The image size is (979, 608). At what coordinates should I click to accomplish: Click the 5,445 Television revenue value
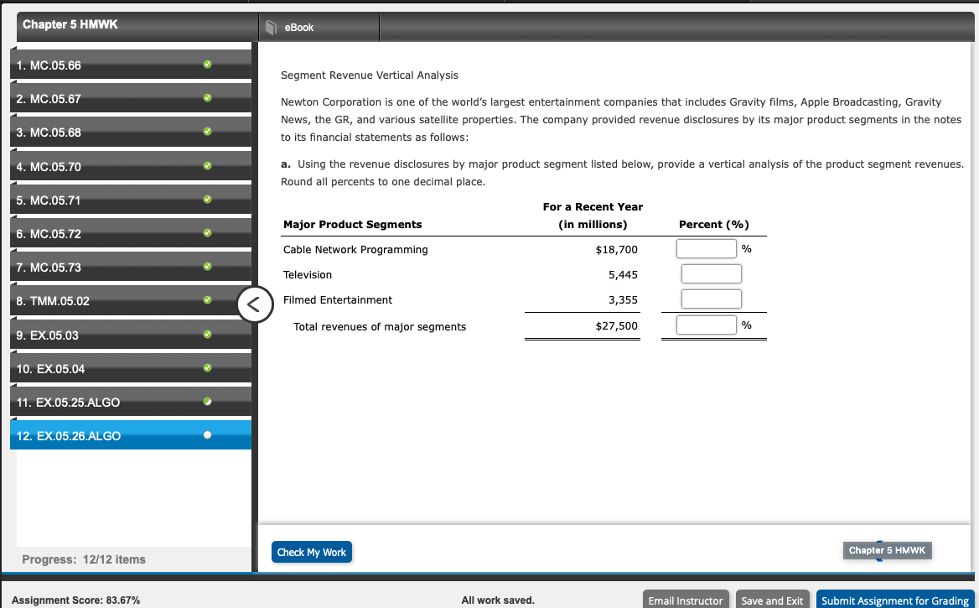(623, 274)
